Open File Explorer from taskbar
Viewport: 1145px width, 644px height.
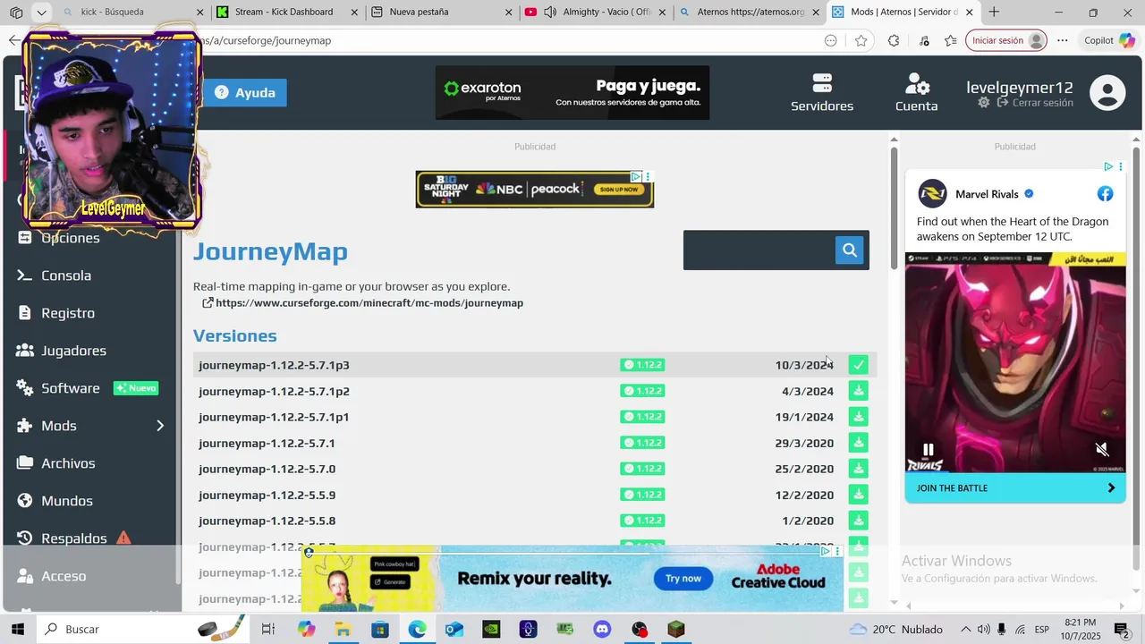tap(343, 630)
